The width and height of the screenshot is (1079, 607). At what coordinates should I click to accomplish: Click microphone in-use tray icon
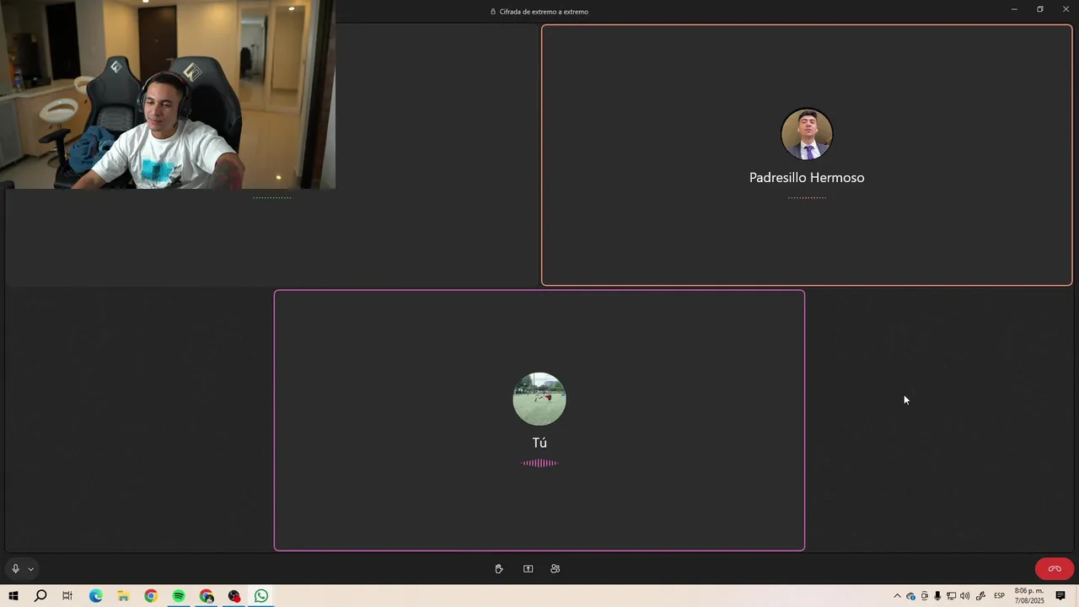point(937,596)
